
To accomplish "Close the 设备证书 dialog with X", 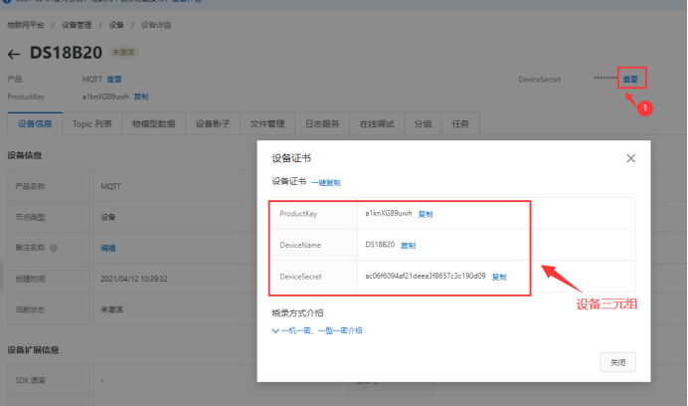I will pos(630,158).
